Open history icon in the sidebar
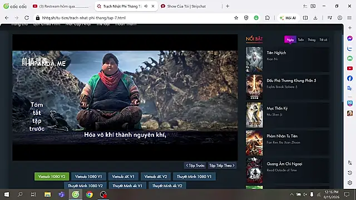Viewport: 356px width, 200px height. 350,173
